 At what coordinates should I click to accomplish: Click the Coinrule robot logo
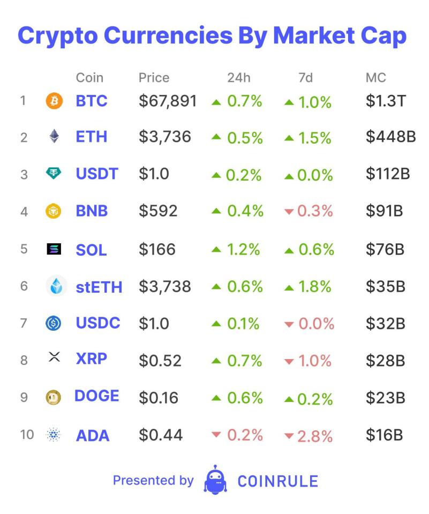215,480
